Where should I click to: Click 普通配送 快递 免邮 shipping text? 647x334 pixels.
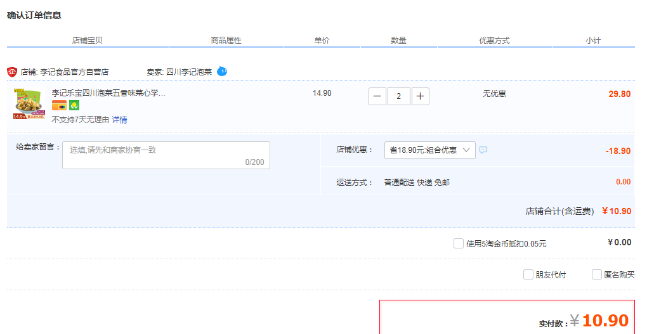click(x=417, y=183)
